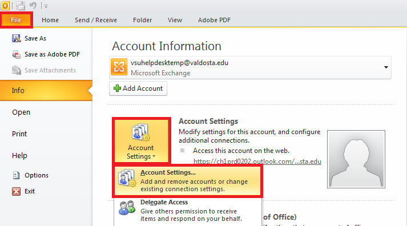Screen dimensions: 407x226
Task: Switch to the Folder ribbon tab
Action: point(142,20)
